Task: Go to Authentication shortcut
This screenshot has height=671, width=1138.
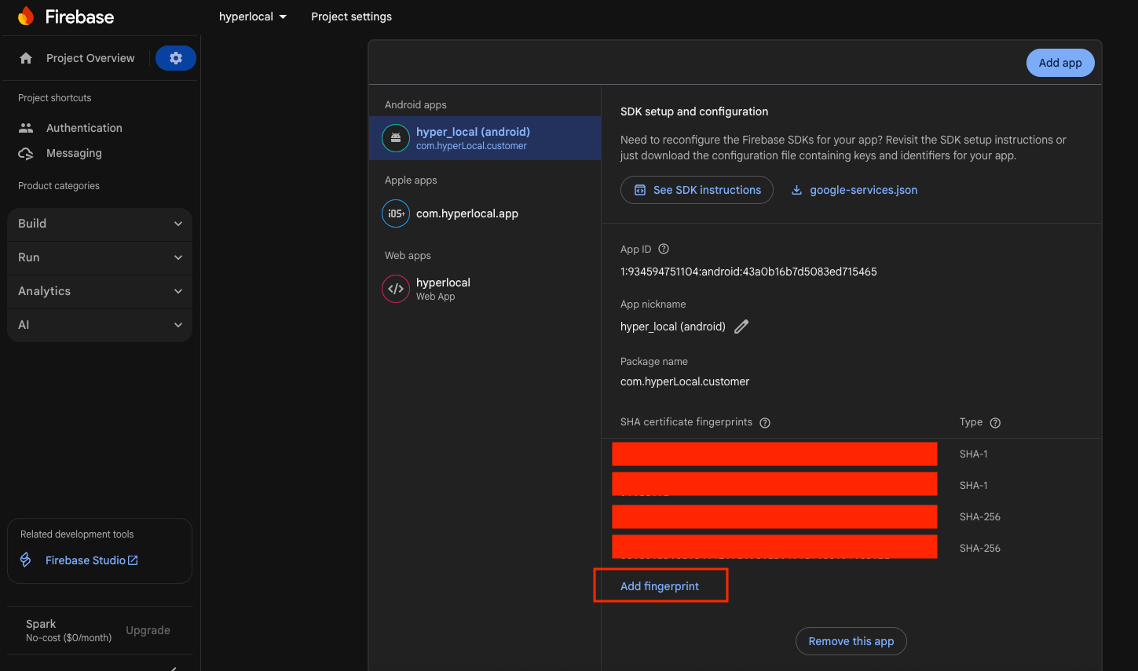Action: [x=84, y=128]
